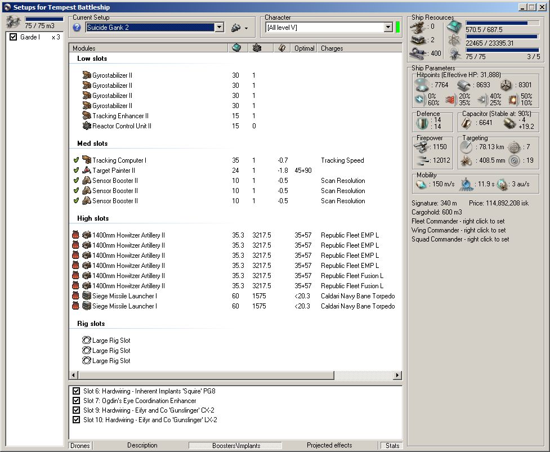Toggle overheat on first 1400mm Howitzer Artillery
Image resolution: width=550 pixels, height=452 pixels.
point(75,235)
